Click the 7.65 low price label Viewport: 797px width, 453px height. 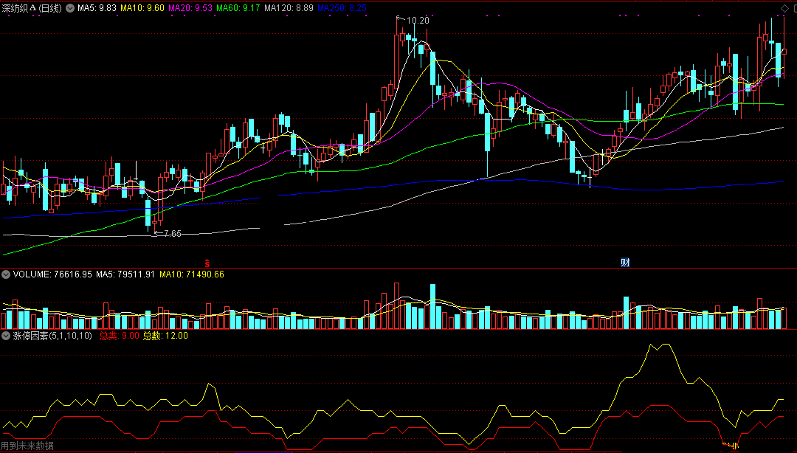pos(172,234)
